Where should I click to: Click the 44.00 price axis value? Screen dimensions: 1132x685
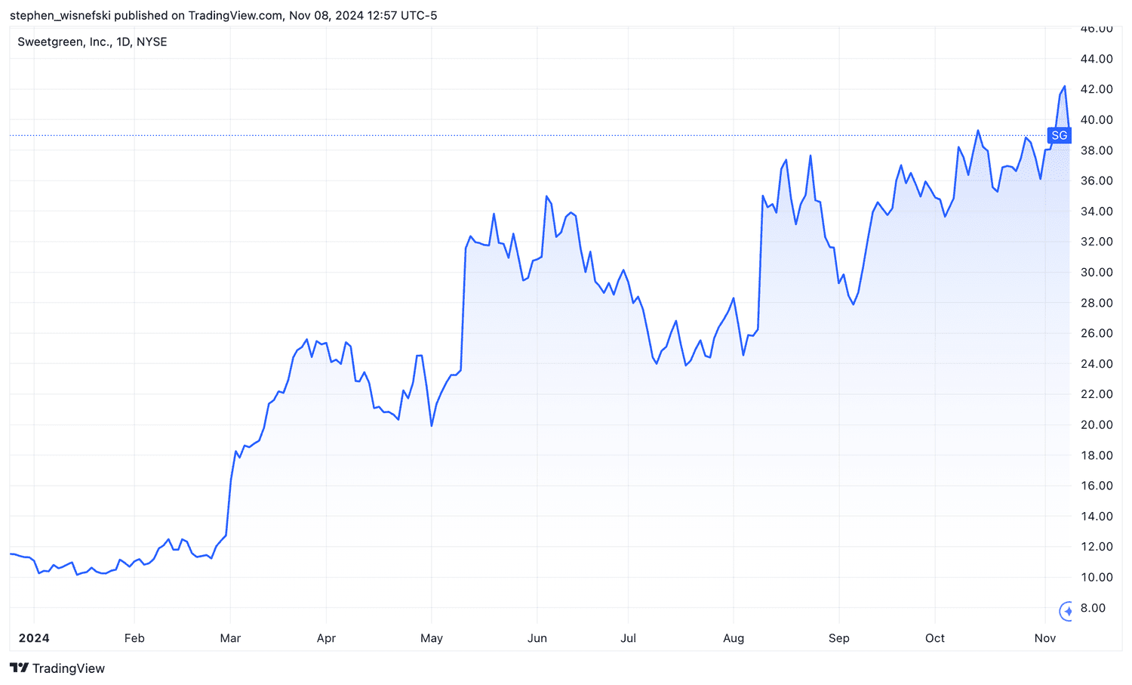click(x=1097, y=59)
